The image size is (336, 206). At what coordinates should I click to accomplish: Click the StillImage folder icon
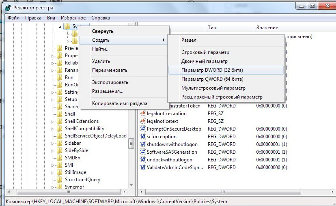(x=60, y=172)
